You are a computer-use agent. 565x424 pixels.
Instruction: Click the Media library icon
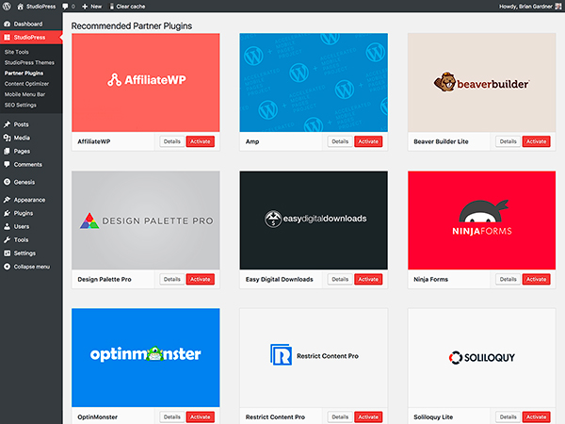[x=8, y=138]
